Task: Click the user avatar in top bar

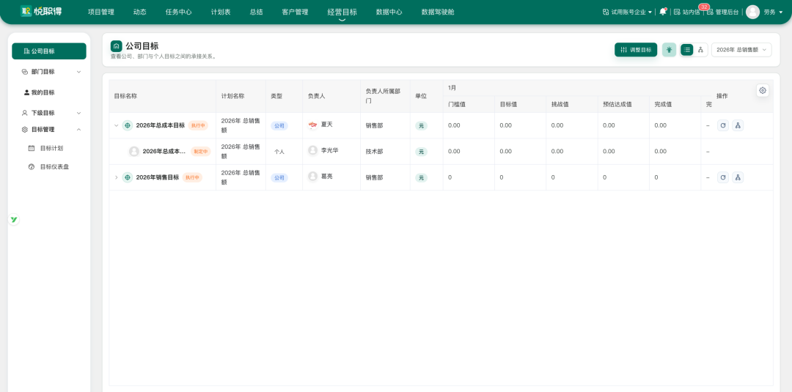Action: (x=752, y=12)
